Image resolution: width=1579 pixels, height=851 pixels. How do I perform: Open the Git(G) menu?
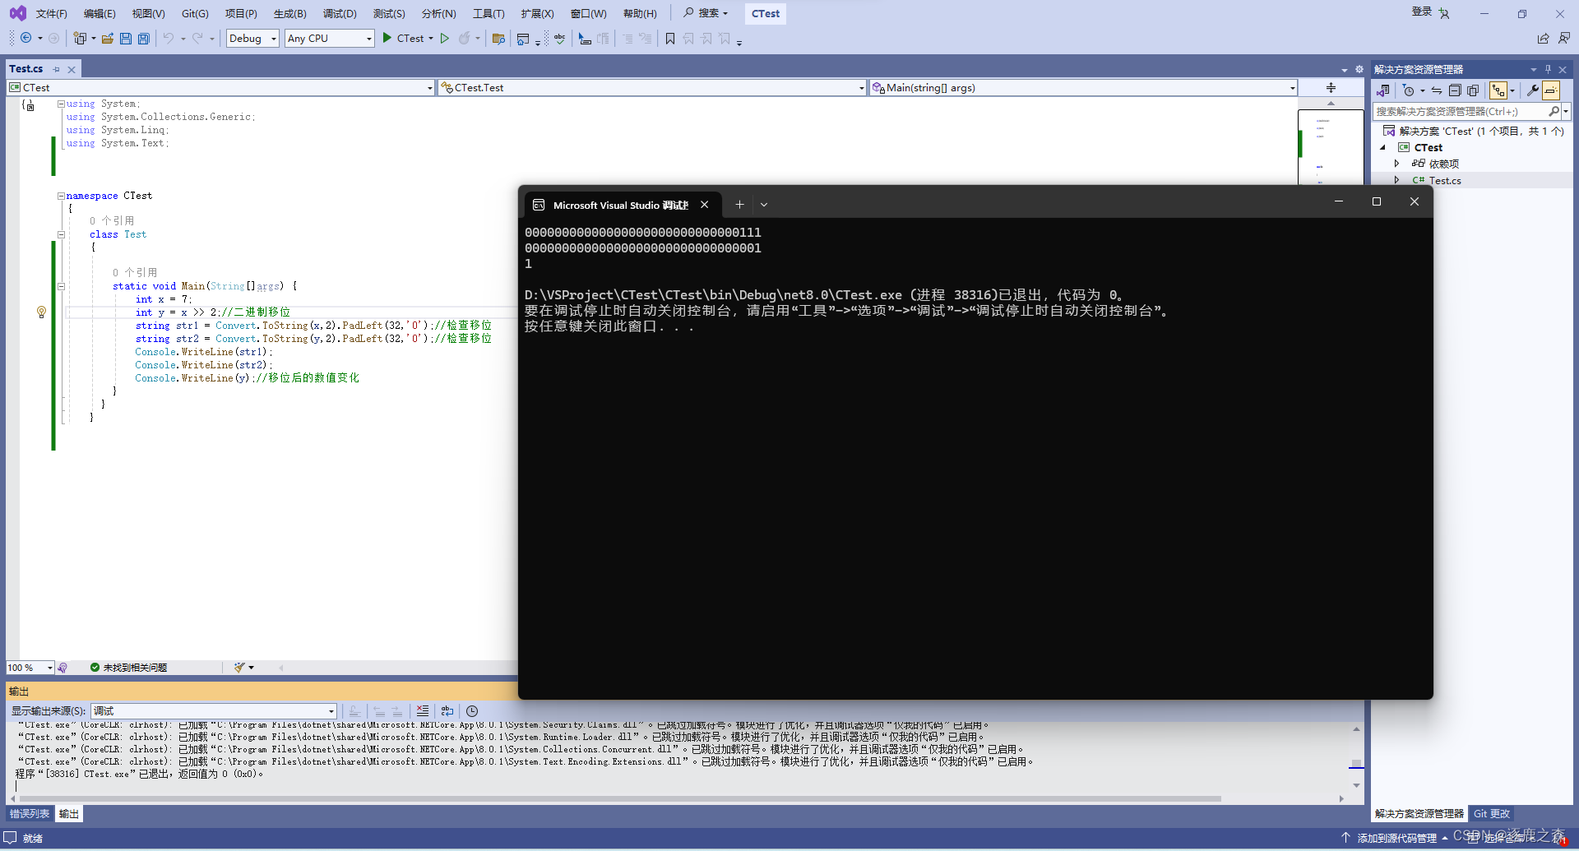pos(195,13)
